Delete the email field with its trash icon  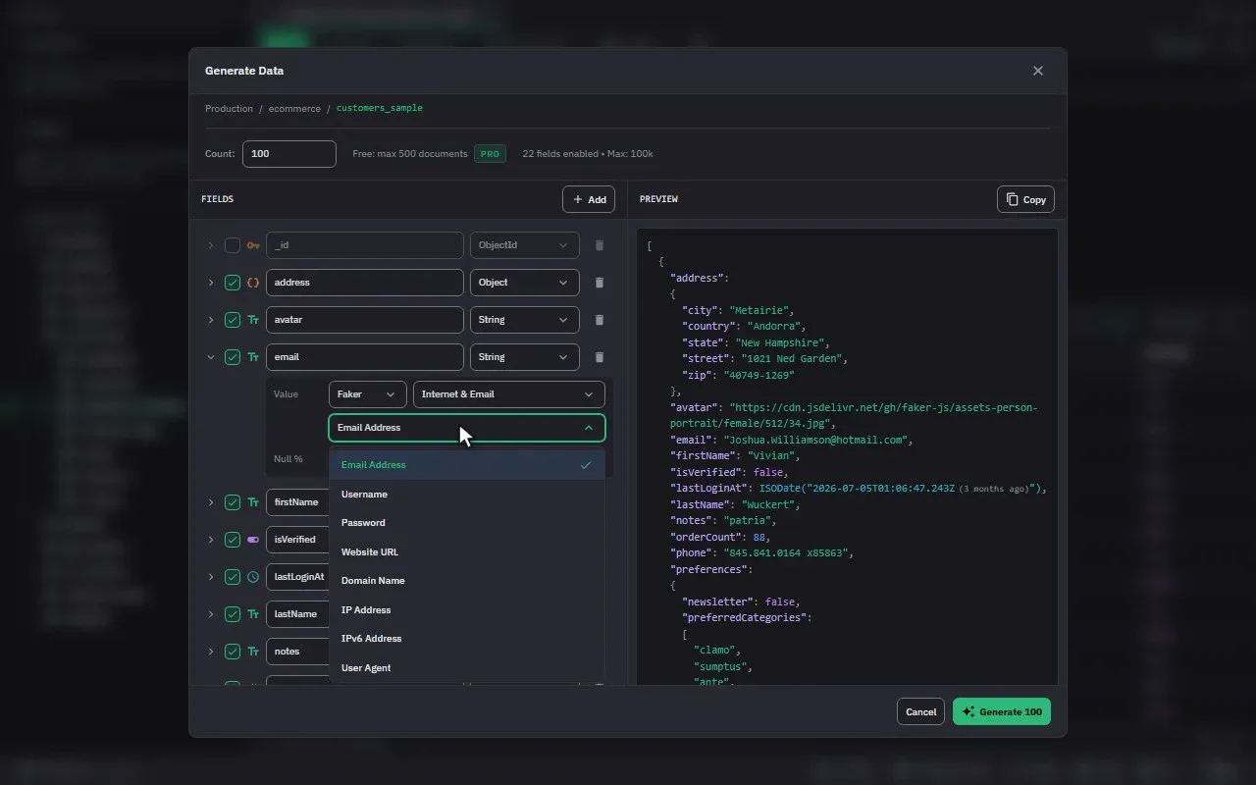coord(600,357)
